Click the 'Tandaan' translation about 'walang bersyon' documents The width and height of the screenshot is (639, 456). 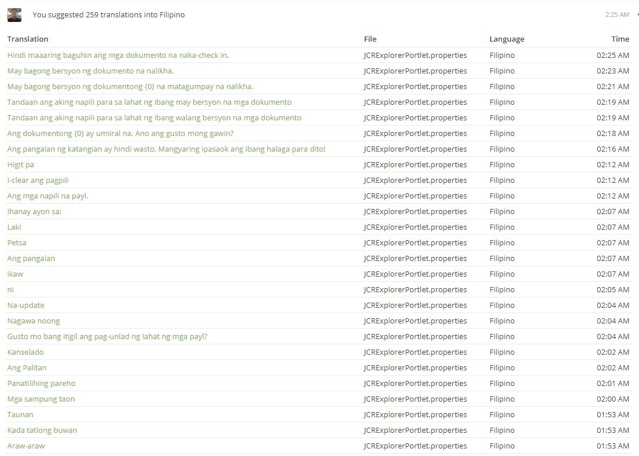pyautogui.click(x=154, y=118)
